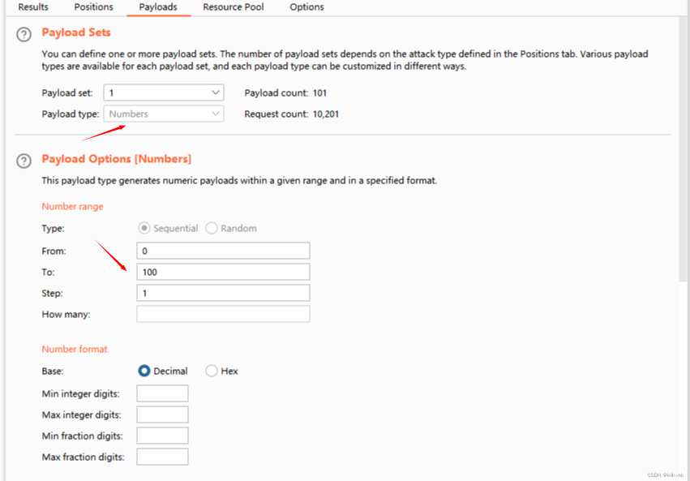Open the Payload set dropdown
The width and height of the screenshot is (690, 481).
[x=164, y=93]
